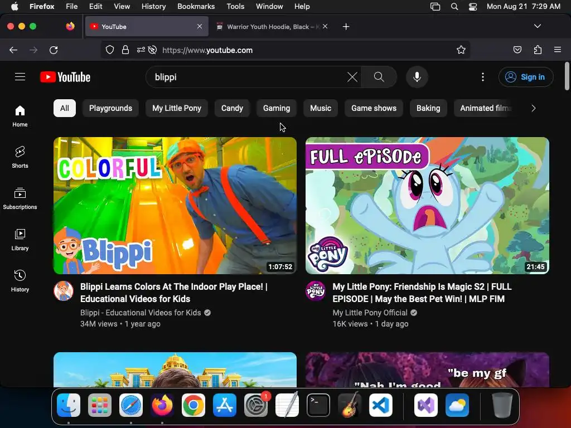Close the Warrior Youth Hoodie tab

click(x=325, y=27)
